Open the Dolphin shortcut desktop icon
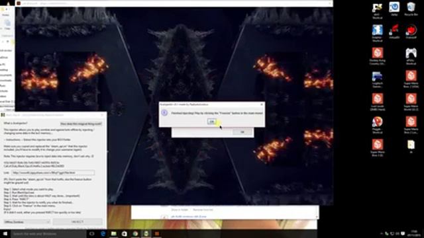This screenshot has width=424, height=238. (x=378, y=33)
